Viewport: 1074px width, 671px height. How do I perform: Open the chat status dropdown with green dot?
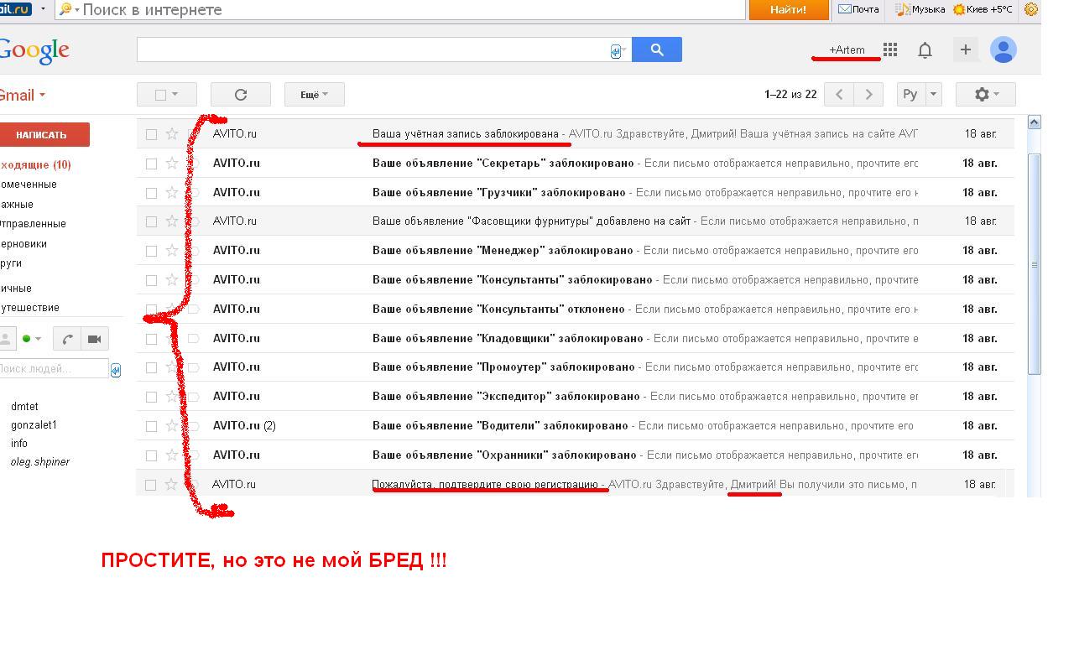click(32, 339)
